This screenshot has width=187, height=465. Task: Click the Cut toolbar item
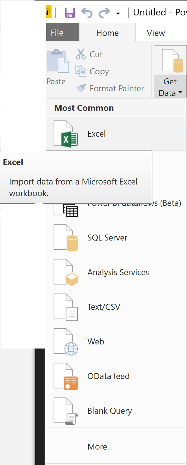tap(90, 54)
